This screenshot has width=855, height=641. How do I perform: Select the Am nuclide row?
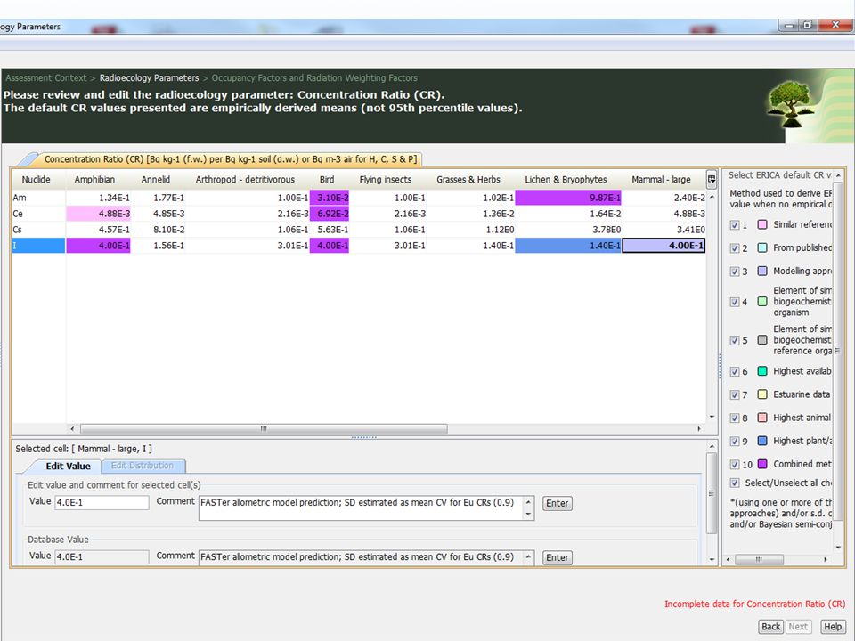(x=38, y=198)
